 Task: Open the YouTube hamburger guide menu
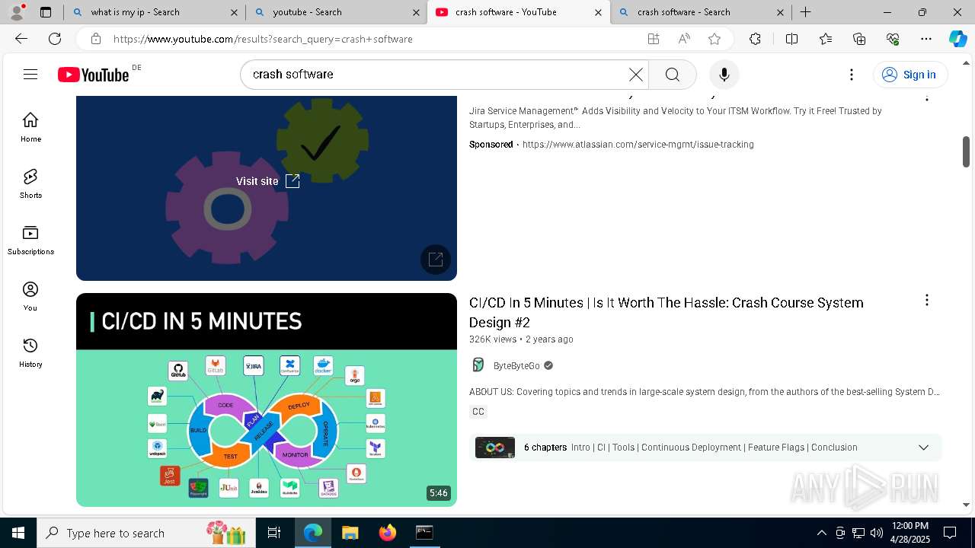tap(30, 74)
